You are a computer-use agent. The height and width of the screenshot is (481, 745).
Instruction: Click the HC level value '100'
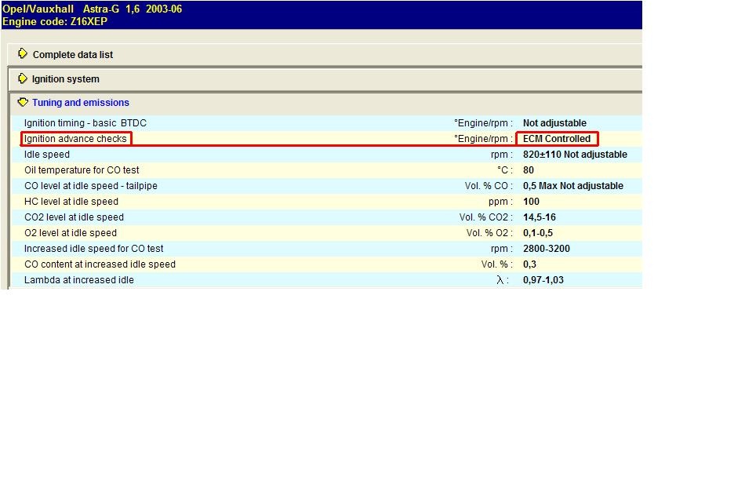pyautogui.click(x=531, y=202)
